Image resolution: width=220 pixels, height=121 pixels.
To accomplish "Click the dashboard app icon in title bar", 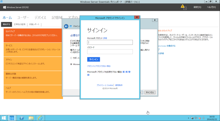I will pos(2,2).
